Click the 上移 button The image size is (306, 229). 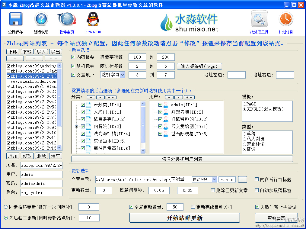[13, 52]
